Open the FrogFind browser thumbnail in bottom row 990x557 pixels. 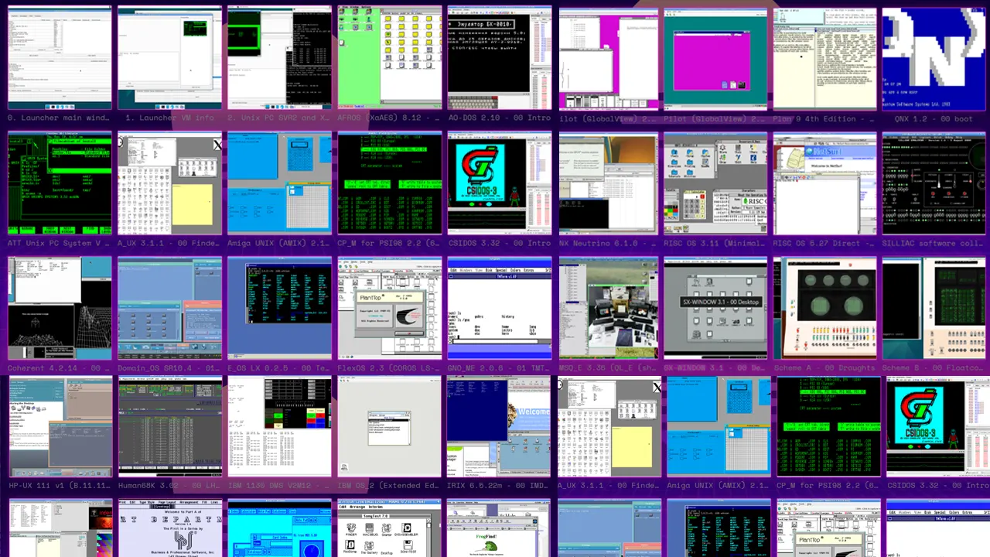pyautogui.click(x=500, y=528)
